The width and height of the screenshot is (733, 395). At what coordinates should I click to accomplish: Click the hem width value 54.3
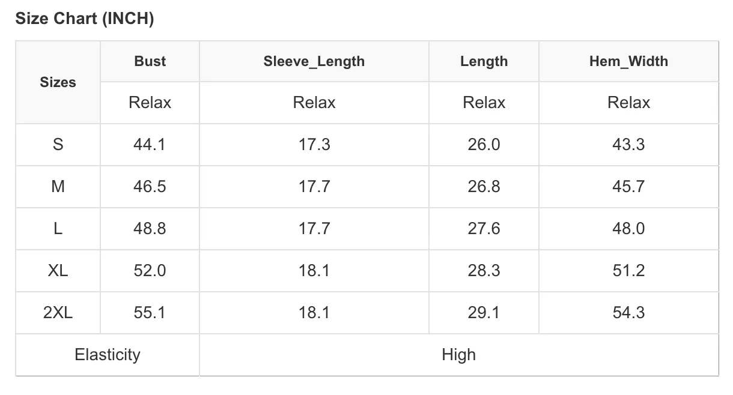(x=628, y=313)
